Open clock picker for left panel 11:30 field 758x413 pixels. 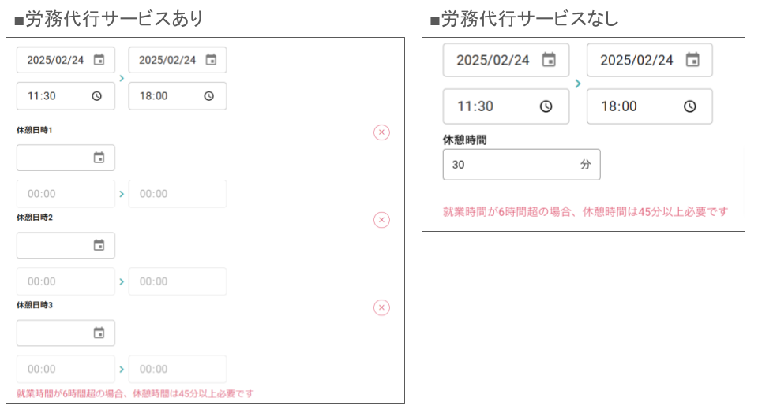97,96
